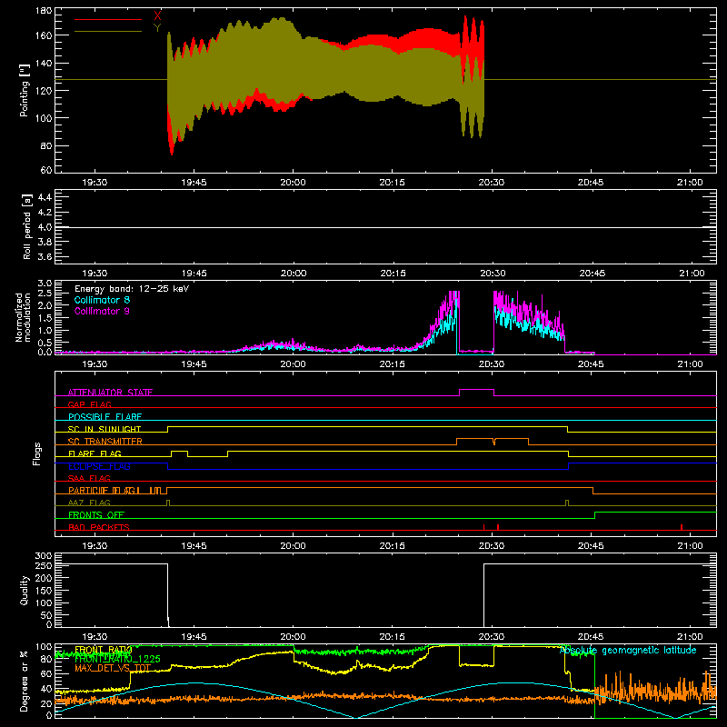Select the SC_TRANSMITTER flag label
The image size is (727, 727).
[105, 442]
